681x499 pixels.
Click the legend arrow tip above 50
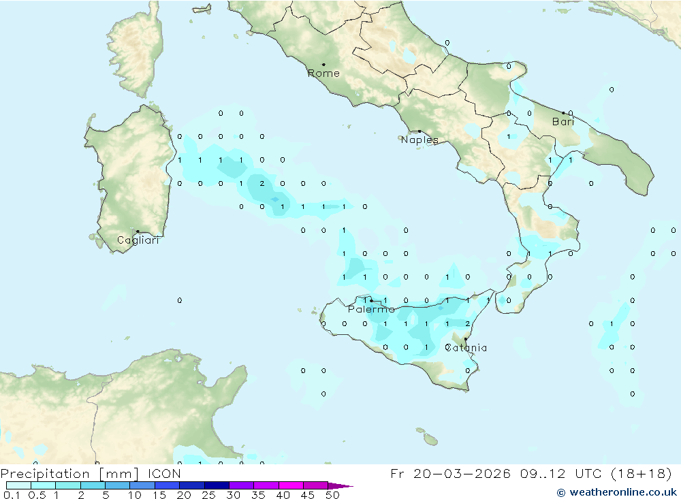pyautogui.click(x=340, y=485)
